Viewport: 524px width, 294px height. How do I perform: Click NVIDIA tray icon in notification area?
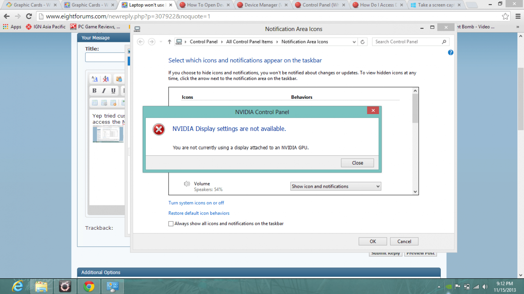(x=448, y=287)
